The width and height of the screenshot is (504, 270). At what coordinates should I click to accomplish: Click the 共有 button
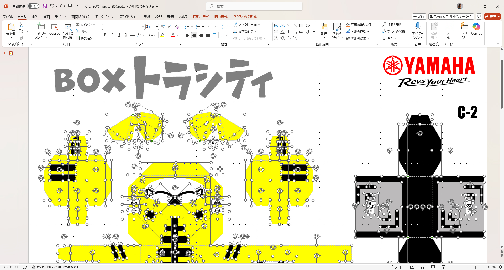click(x=492, y=16)
